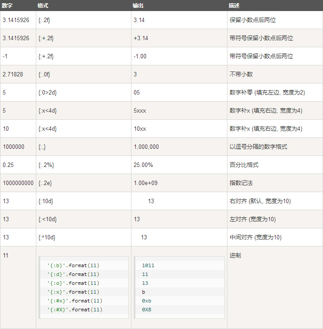Viewport: 323px width, 329px height.
Task: Click the 0xb output line
Action: [146, 301]
